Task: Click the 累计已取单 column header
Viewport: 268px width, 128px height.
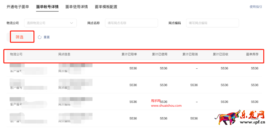Action: (x=129, y=54)
